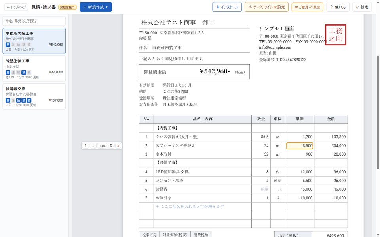Edit the 有効期限 value 発行日より1ヶ月
Image resolution: width=380 pixels, height=237 pixels.
pyautogui.click(x=177, y=85)
